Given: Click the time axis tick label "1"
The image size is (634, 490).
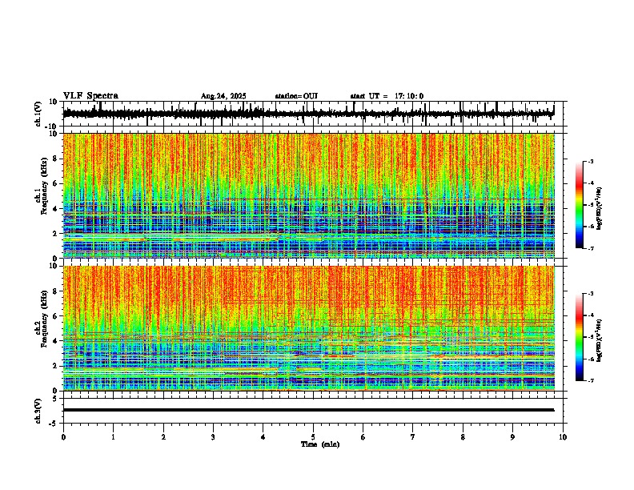Looking at the screenshot, I should click(113, 437).
